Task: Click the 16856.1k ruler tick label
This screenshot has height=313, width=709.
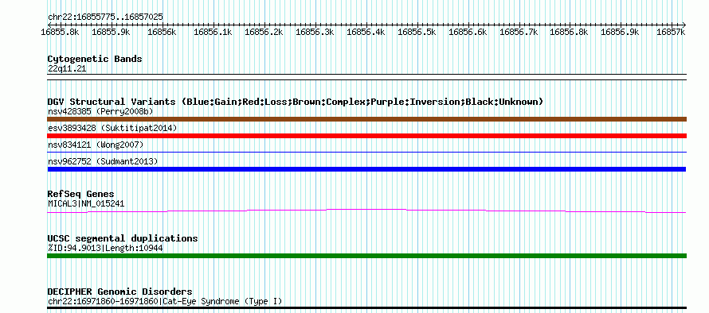Action: [213, 32]
